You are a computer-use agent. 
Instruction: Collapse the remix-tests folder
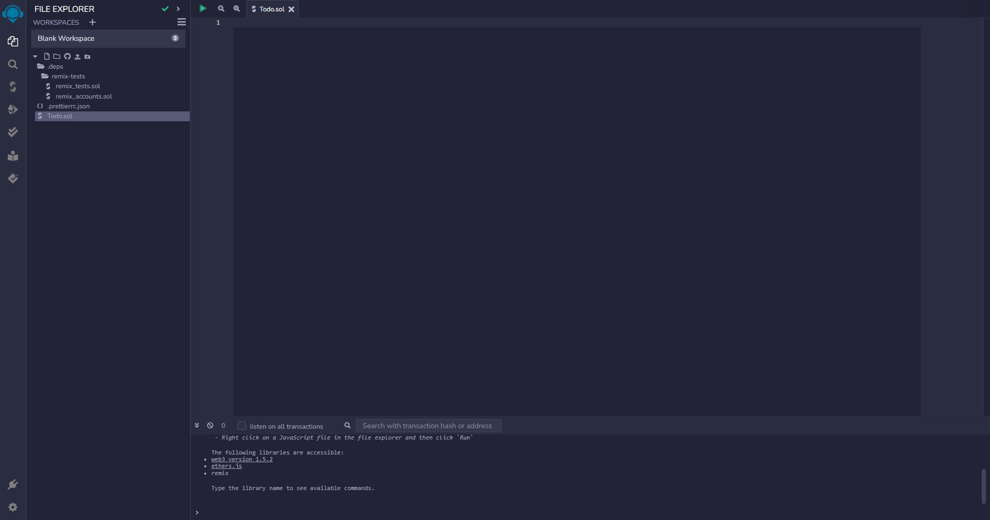click(x=68, y=76)
